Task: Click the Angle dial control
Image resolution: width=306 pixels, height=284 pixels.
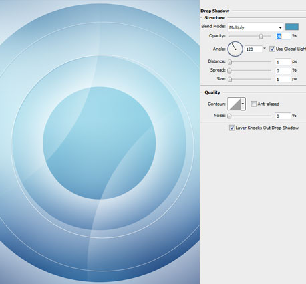Action: coord(235,49)
